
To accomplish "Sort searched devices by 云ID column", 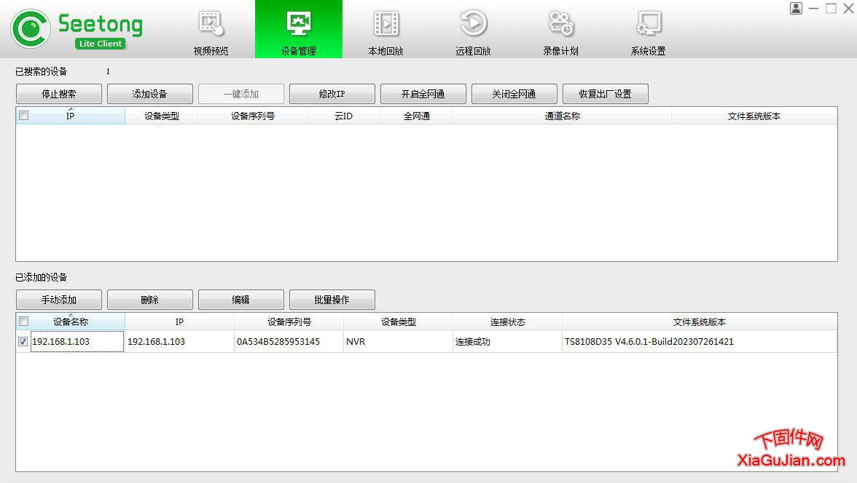I will (x=343, y=116).
